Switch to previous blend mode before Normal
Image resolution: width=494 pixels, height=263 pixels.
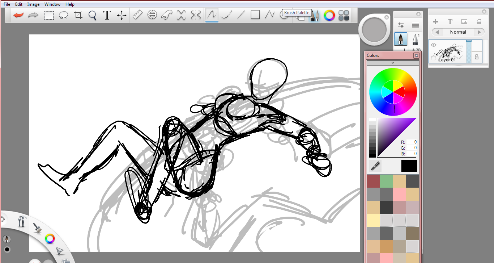point(437,32)
